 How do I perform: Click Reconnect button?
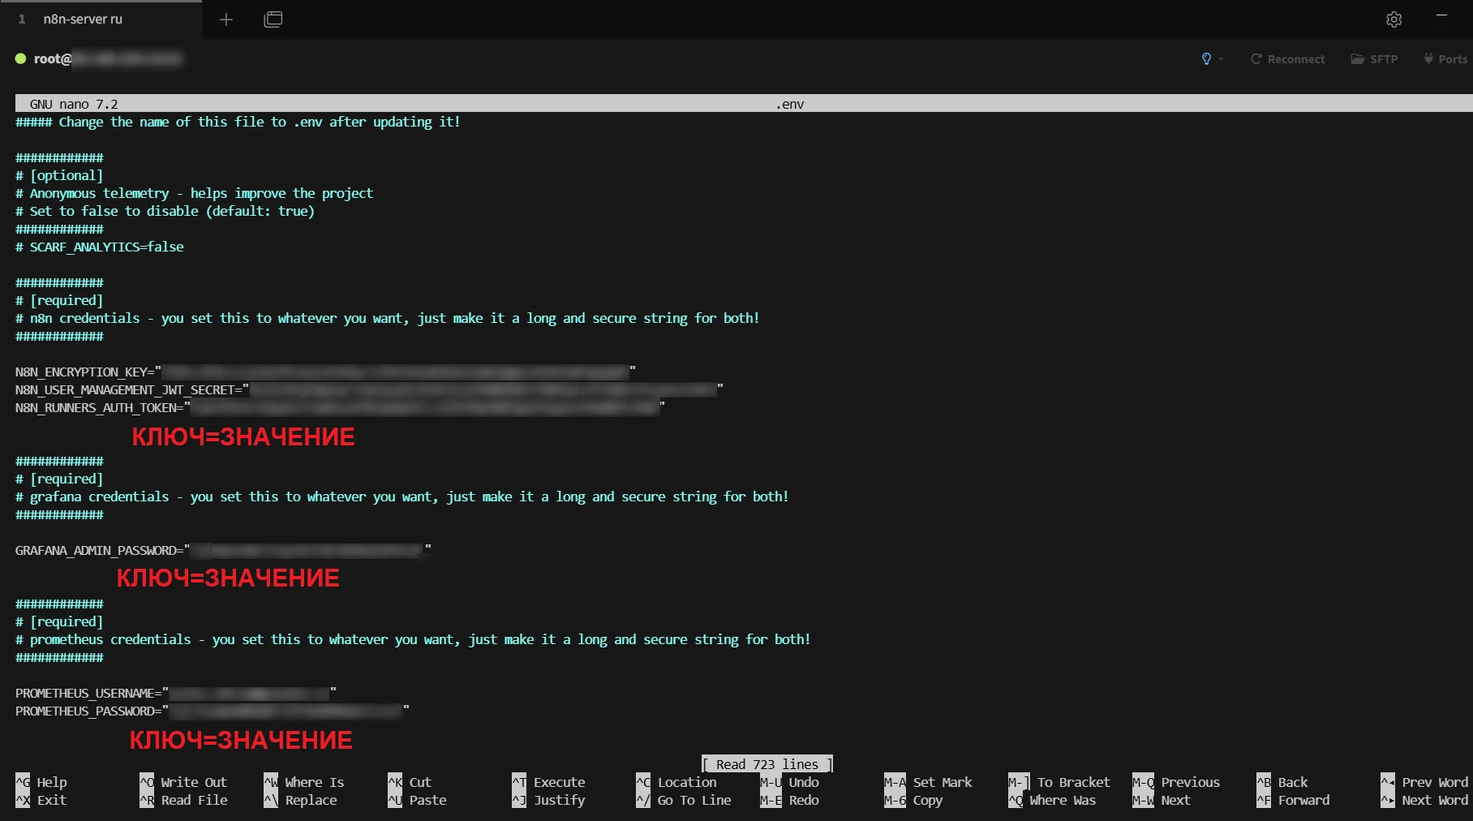pyautogui.click(x=1287, y=59)
